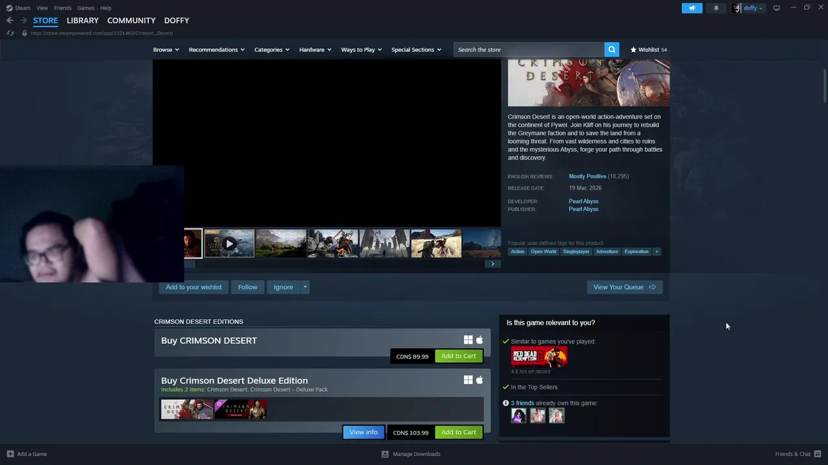
Task: Add CDN$ 89.99 edition to cart
Action: pos(459,356)
